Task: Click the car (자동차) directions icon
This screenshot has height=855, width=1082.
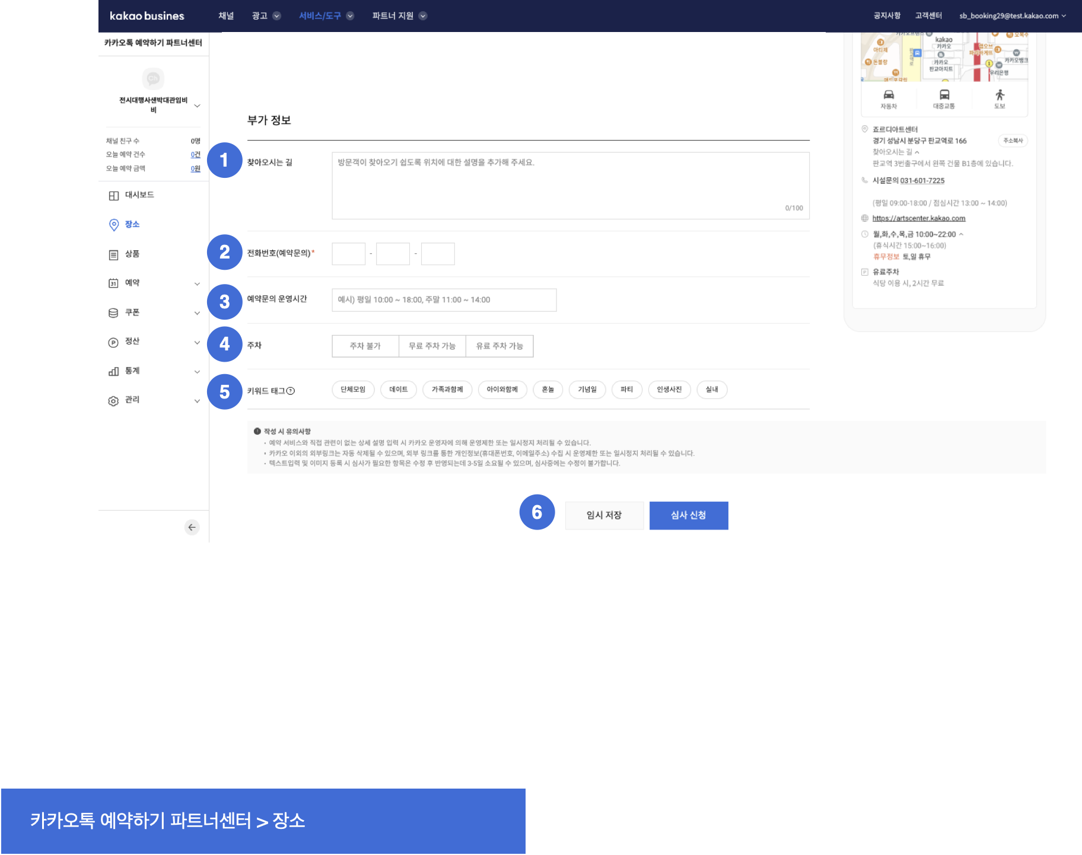Action: pyautogui.click(x=889, y=95)
